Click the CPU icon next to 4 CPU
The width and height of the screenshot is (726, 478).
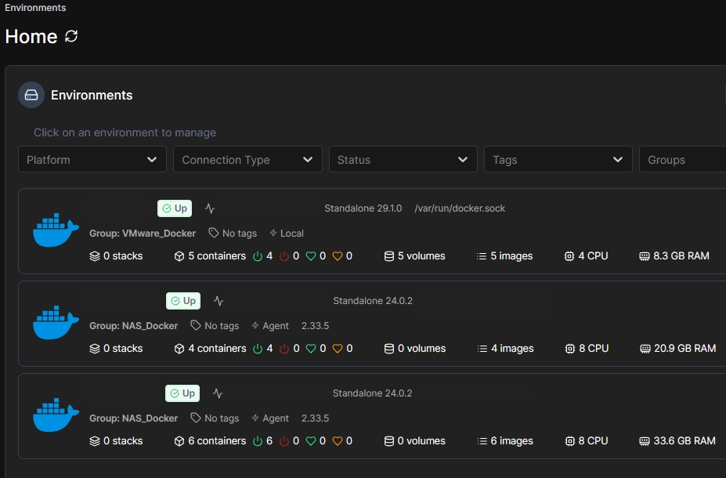(569, 256)
